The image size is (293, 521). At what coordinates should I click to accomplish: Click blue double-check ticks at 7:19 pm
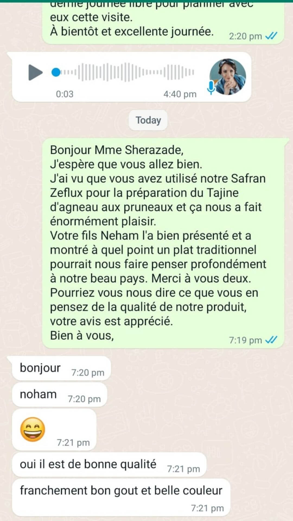pos(271,340)
